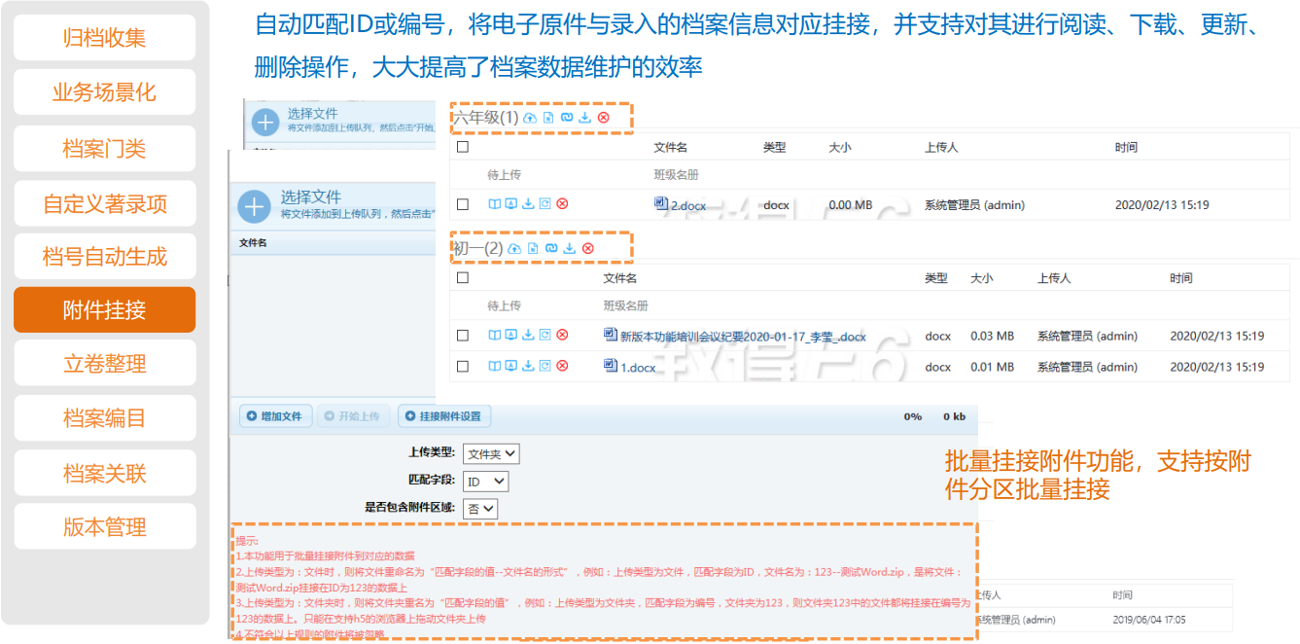Click the update icon in the 2.docx row
Viewport: 1300px width, 644px height.
(x=545, y=204)
